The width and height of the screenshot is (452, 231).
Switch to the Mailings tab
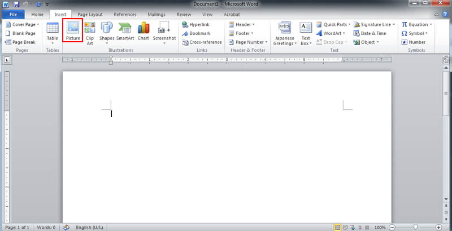pyautogui.click(x=157, y=14)
